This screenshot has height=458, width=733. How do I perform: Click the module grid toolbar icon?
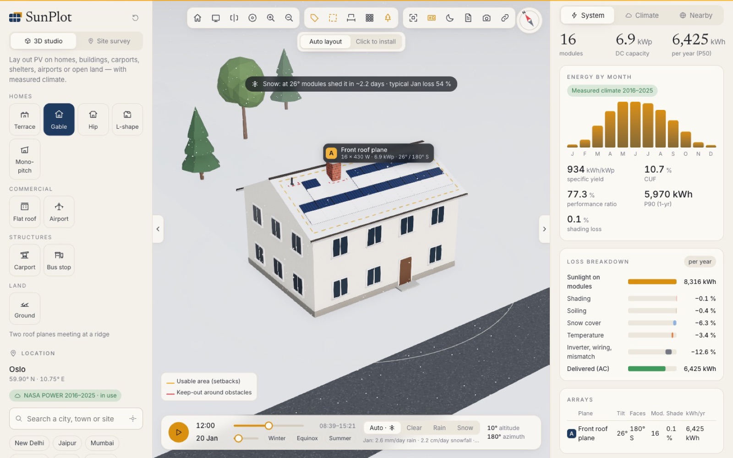click(370, 18)
